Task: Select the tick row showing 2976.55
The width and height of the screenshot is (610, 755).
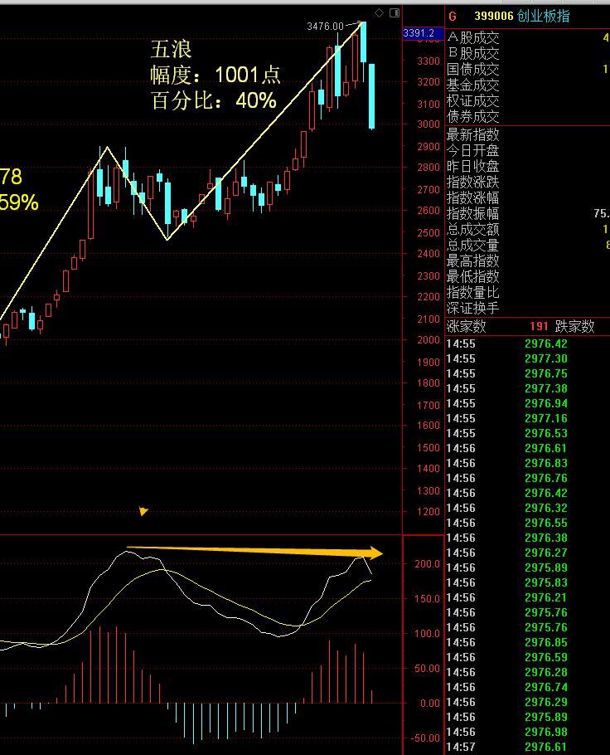Action: coord(528,523)
